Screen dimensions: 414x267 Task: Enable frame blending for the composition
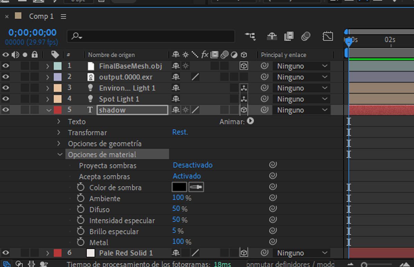(x=289, y=36)
